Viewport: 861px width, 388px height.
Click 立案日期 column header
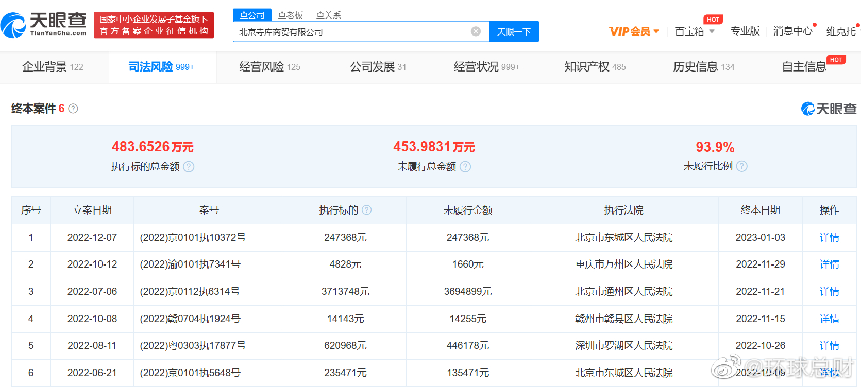(x=92, y=210)
